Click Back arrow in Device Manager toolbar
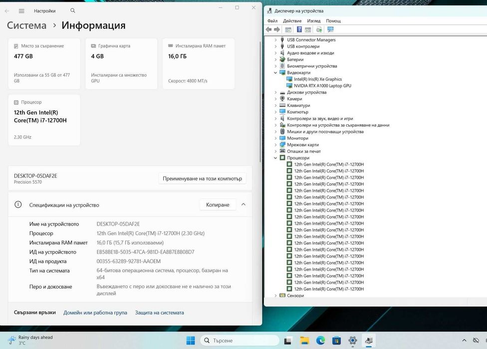 point(268,29)
